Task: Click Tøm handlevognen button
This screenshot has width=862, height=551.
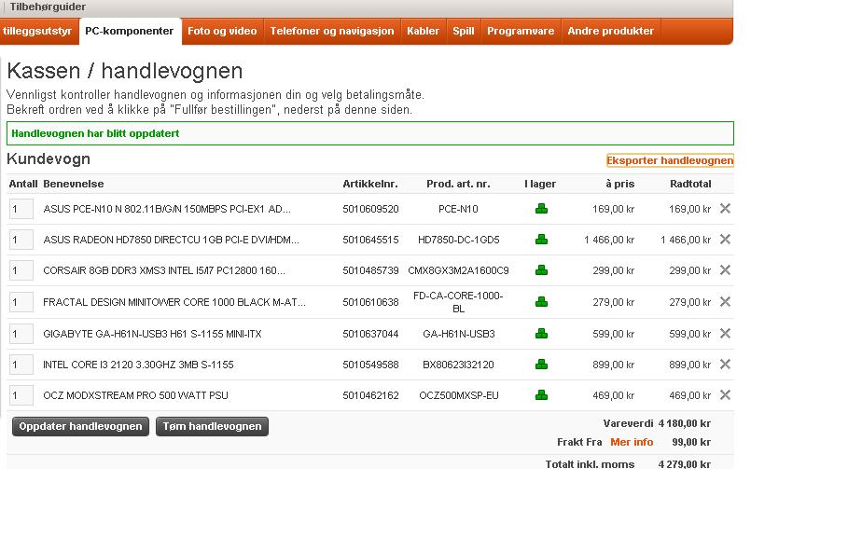Action: [212, 426]
